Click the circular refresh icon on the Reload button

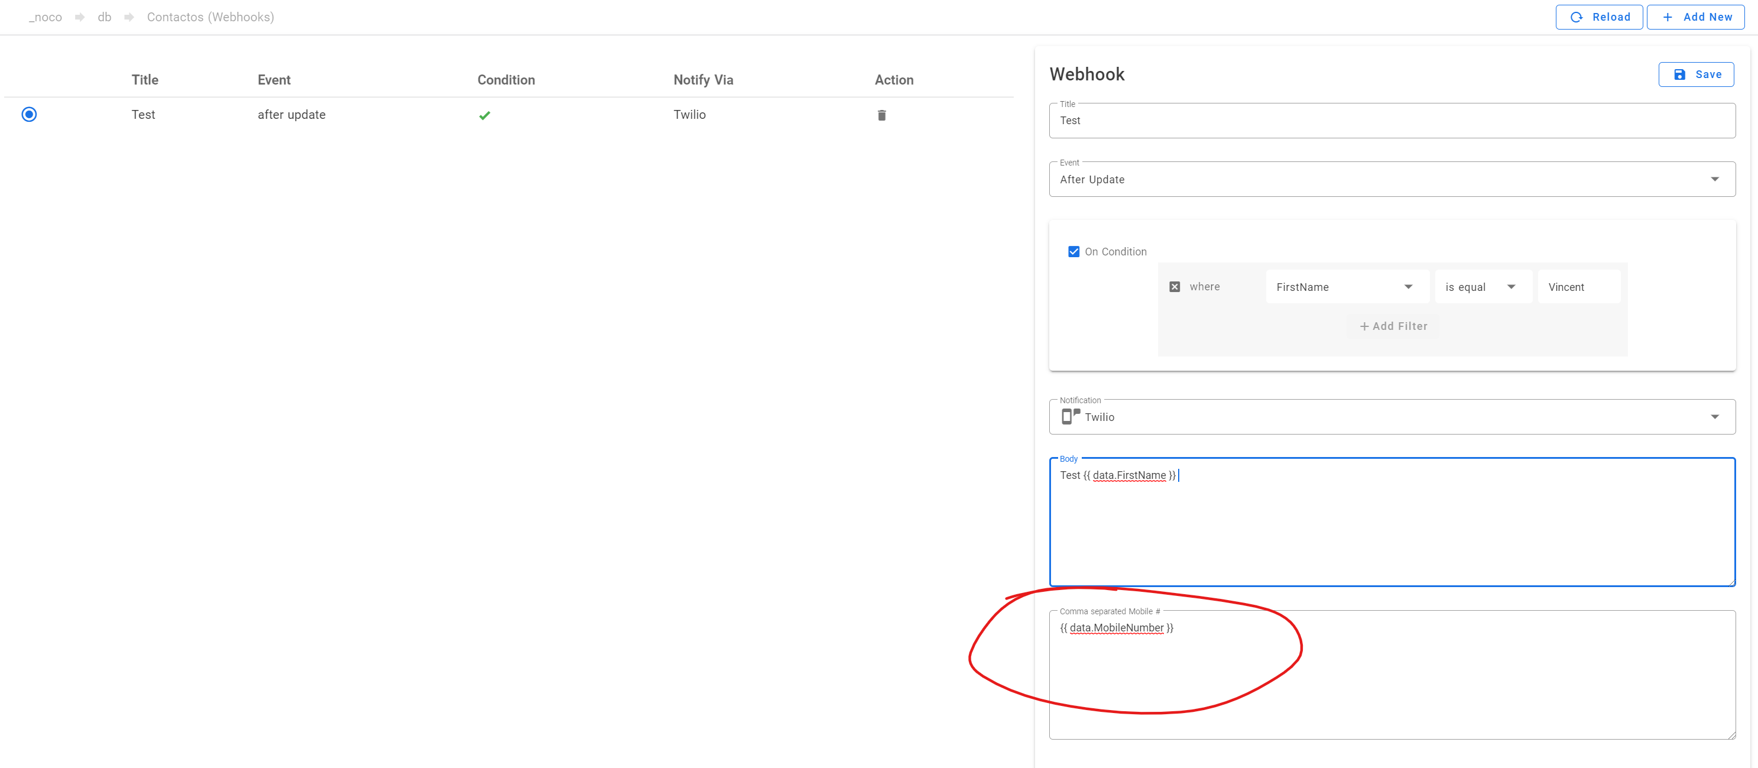[x=1577, y=17]
